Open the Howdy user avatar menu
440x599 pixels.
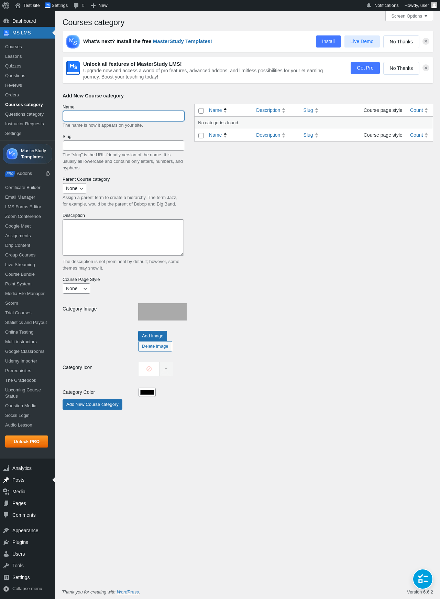[420, 6]
